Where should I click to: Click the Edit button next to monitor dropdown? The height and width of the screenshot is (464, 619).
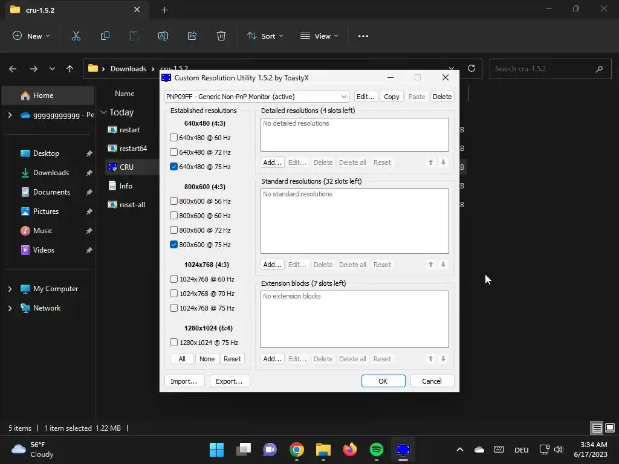tap(366, 97)
